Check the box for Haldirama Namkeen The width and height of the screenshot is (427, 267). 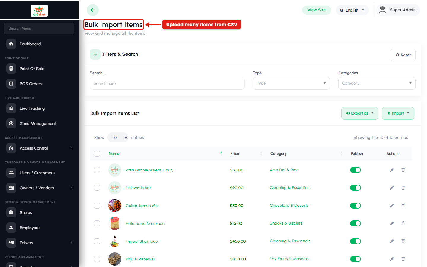(97, 223)
